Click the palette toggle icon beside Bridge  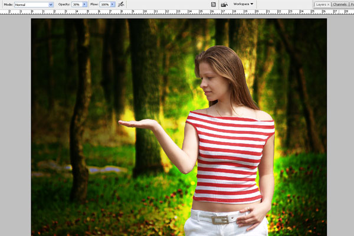click(213, 4)
